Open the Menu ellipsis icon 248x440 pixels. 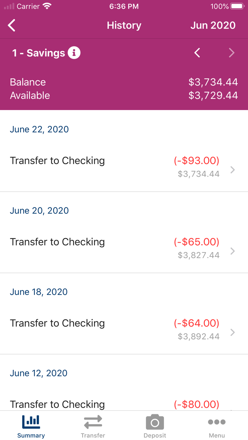[x=217, y=422]
